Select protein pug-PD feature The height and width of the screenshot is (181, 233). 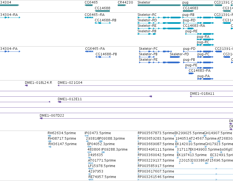pyautogui.click(x=198, y=51)
